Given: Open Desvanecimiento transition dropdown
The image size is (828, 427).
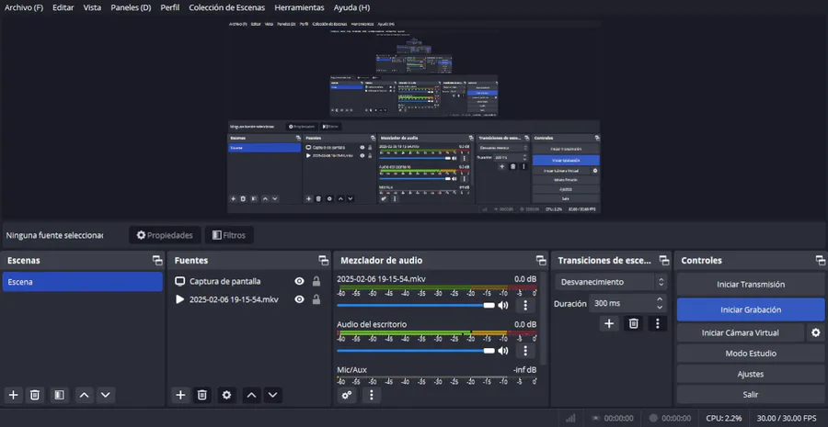Looking at the screenshot, I should (611, 282).
